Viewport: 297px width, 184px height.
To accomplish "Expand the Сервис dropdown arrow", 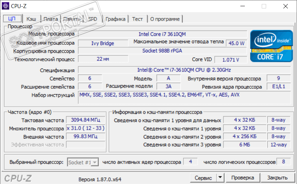I will (x=220, y=178).
